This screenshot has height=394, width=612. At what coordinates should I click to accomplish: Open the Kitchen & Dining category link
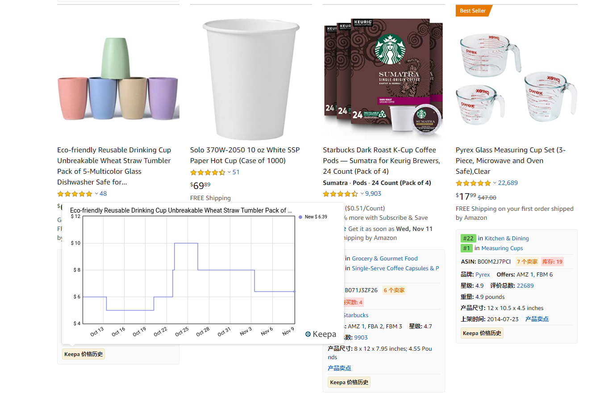507,239
